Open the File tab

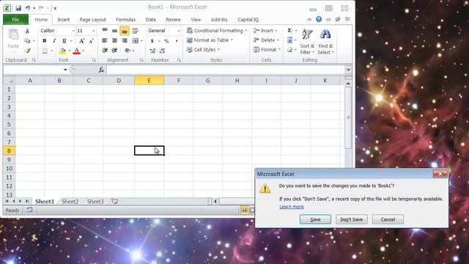15,20
